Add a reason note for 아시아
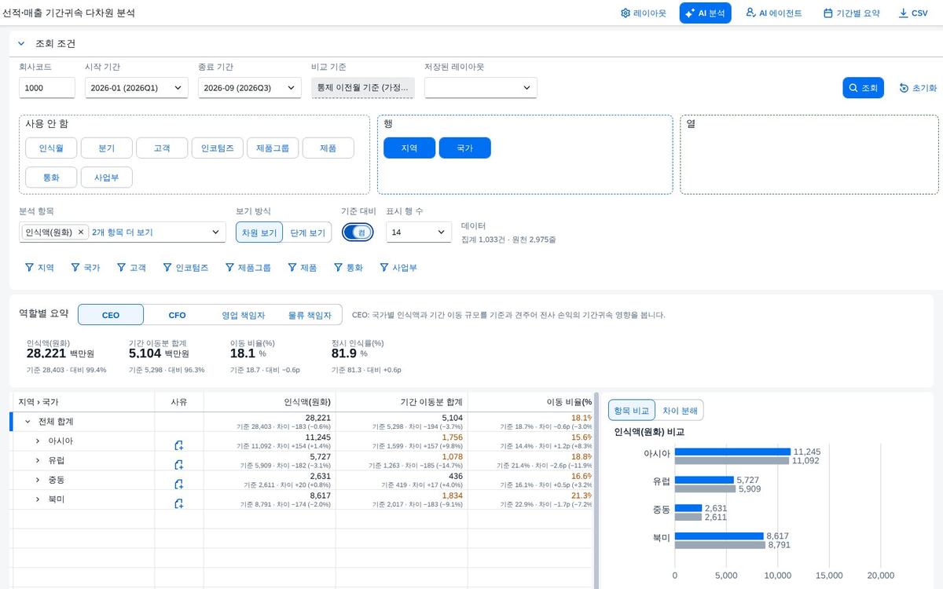The image size is (943, 589). click(179, 445)
